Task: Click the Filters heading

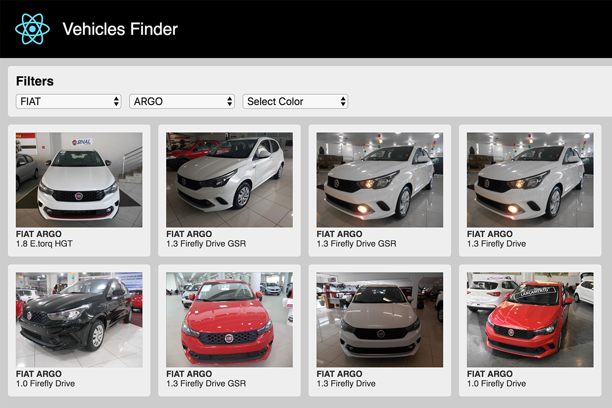Action: coord(35,81)
